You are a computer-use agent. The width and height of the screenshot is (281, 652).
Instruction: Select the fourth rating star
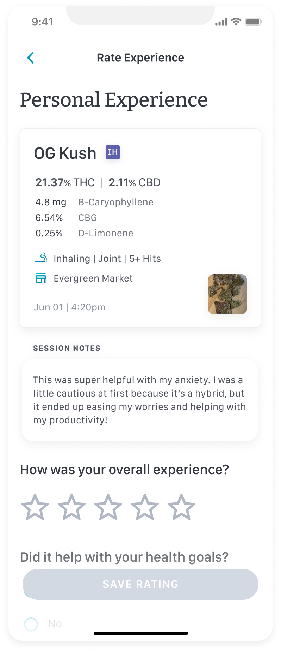pyautogui.click(x=145, y=507)
